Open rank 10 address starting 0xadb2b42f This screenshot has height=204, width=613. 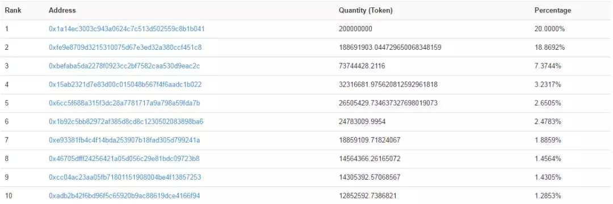[x=125, y=196]
